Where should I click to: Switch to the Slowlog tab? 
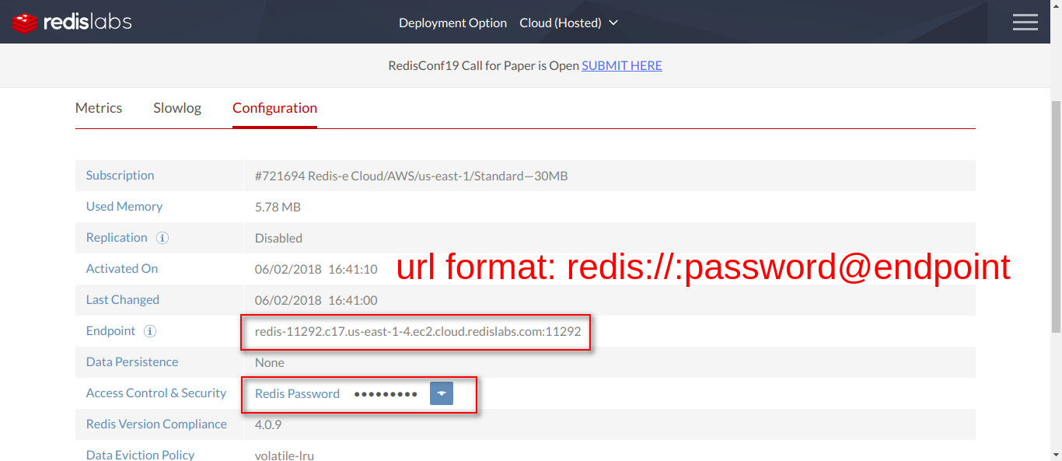[177, 108]
